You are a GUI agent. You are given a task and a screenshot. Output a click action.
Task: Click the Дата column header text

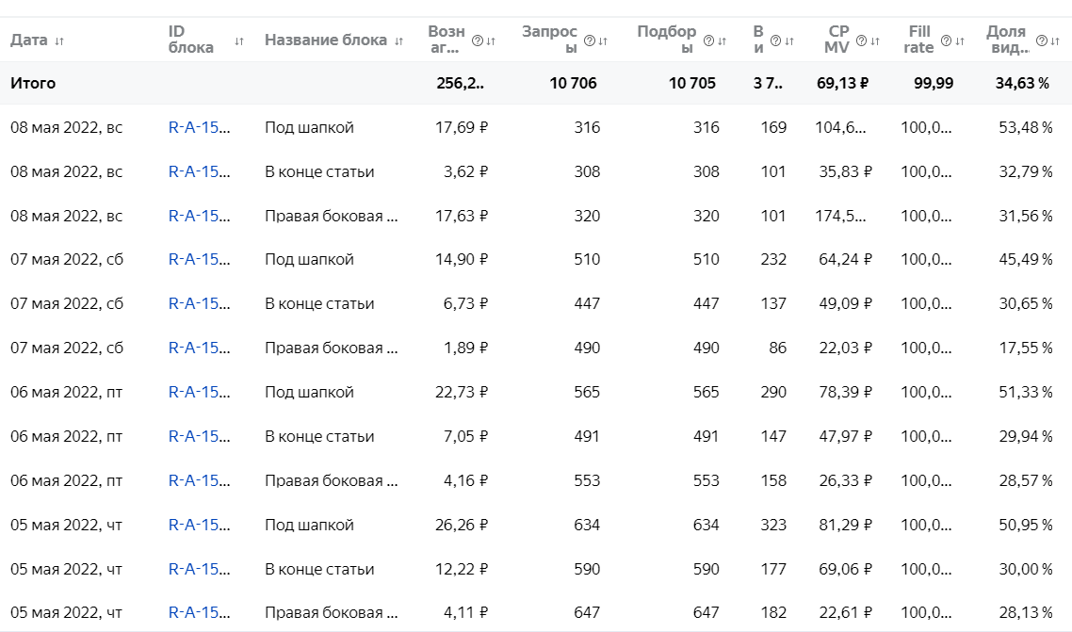pos(29,41)
